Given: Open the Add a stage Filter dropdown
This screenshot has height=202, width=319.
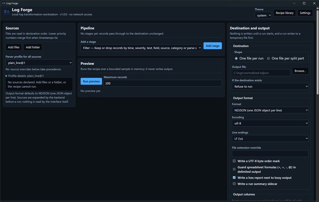Looking at the screenshot, I should (x=141, y=48).
